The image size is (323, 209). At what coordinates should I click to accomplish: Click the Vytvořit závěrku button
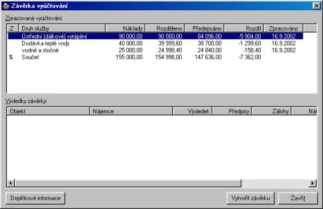[251, 198]
